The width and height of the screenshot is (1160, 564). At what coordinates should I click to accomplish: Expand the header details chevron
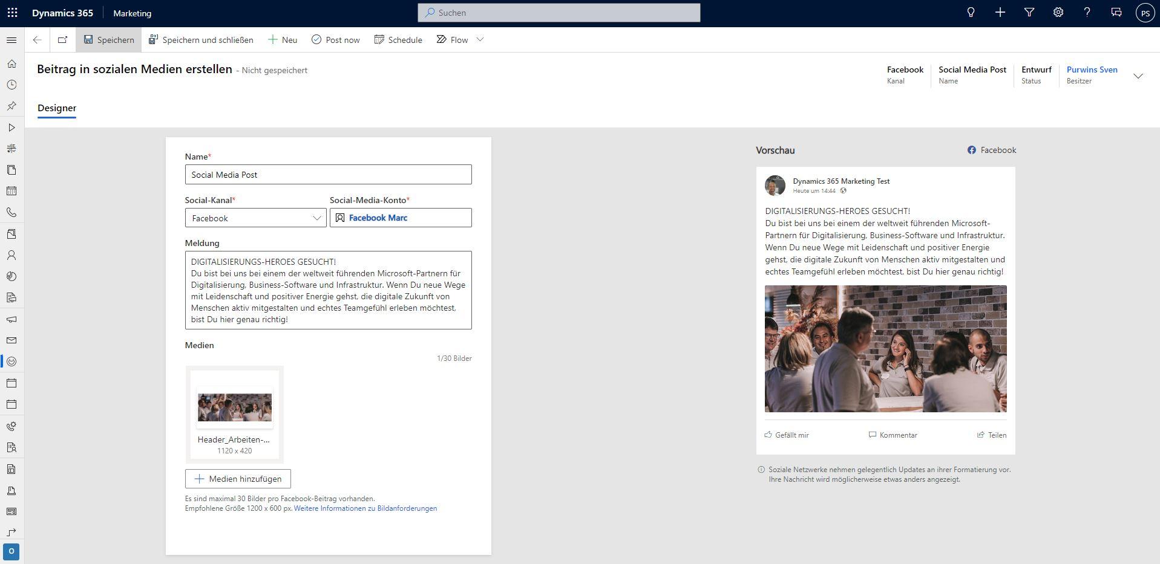coord(1138,76)
